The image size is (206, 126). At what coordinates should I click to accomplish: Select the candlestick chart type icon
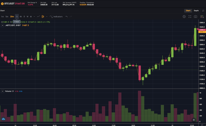[43, 16]
